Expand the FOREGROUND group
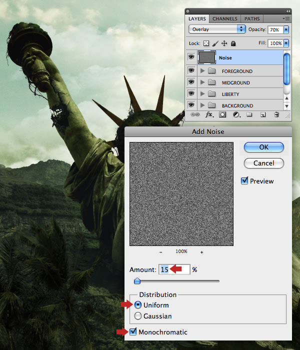Image resolution: width=300 pixels, height=350 pixels. 202,71
